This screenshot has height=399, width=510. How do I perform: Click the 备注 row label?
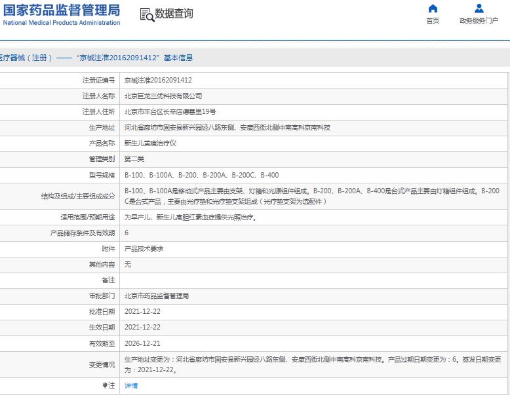click(x=108, y=280)
